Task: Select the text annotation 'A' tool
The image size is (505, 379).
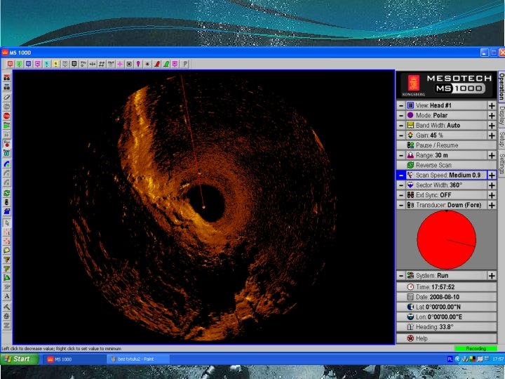Action: tap(6, 296)
